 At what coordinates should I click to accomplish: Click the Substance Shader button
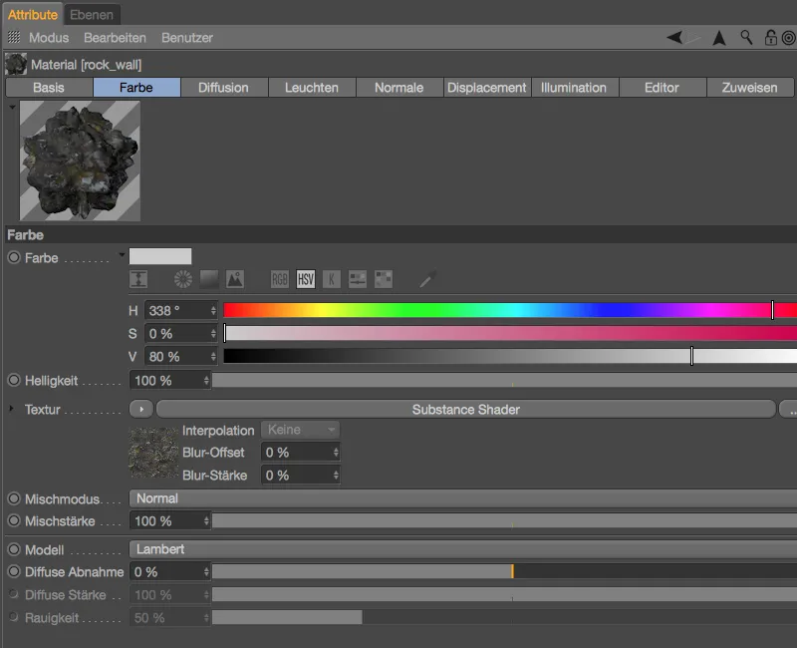(x=465, y=409)
